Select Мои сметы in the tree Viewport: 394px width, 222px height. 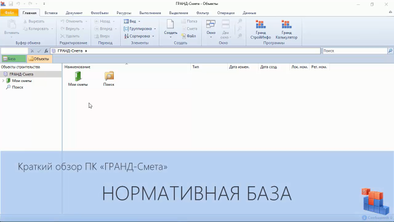point(22,81)
